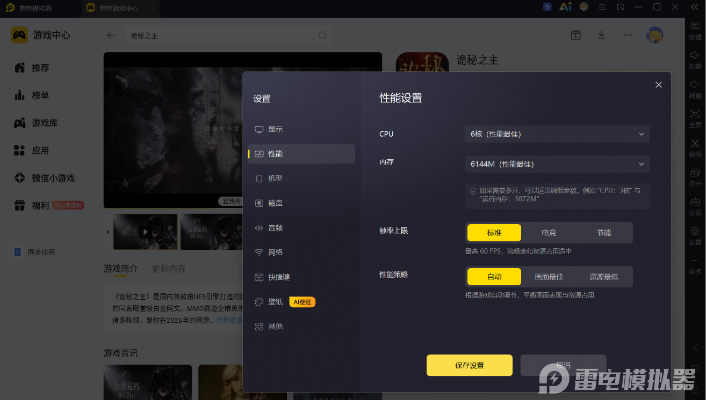
Task: Go back using the left arrow beside search
Action: tap(111, 35)
